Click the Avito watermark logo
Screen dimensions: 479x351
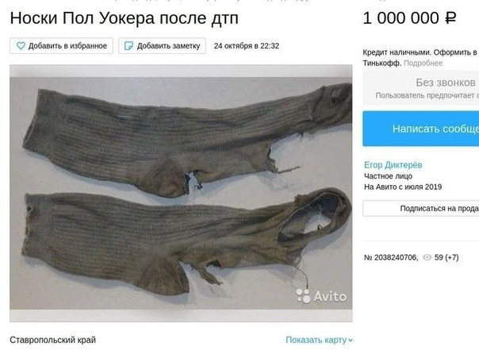(x=321, y=296)
